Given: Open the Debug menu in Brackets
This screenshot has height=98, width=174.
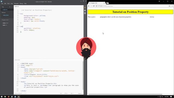Looking at the screenshot, I should tap(21, 4).
